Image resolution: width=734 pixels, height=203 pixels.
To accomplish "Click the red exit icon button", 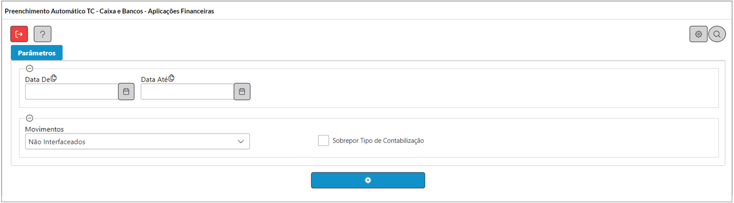I will [19, 34].
